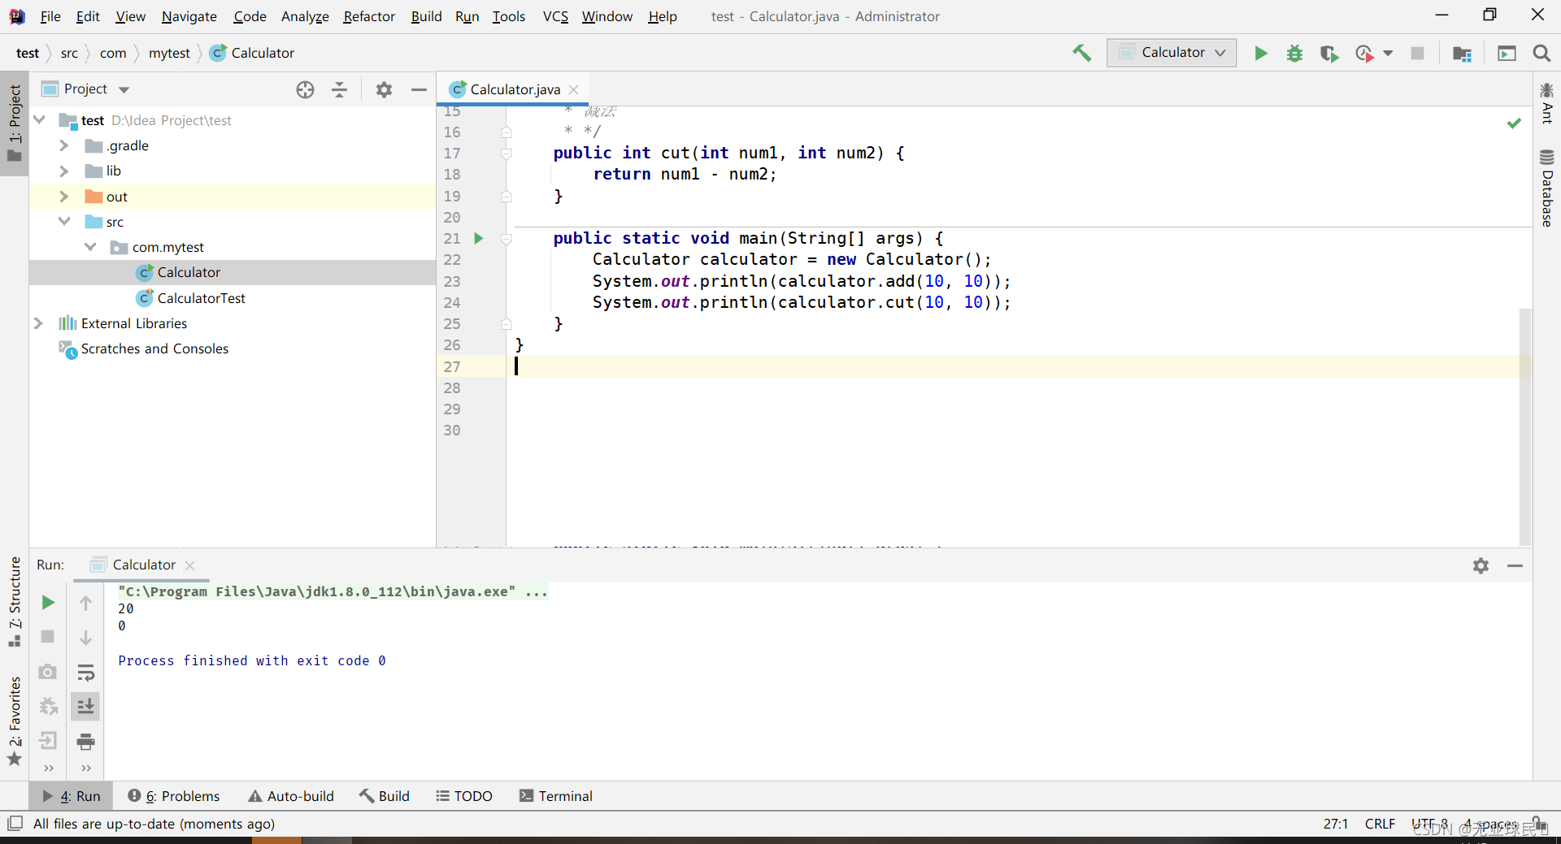Toggle Ant side tool window button
This screenshot has width=1561, height=844.
coord(1547,102)
